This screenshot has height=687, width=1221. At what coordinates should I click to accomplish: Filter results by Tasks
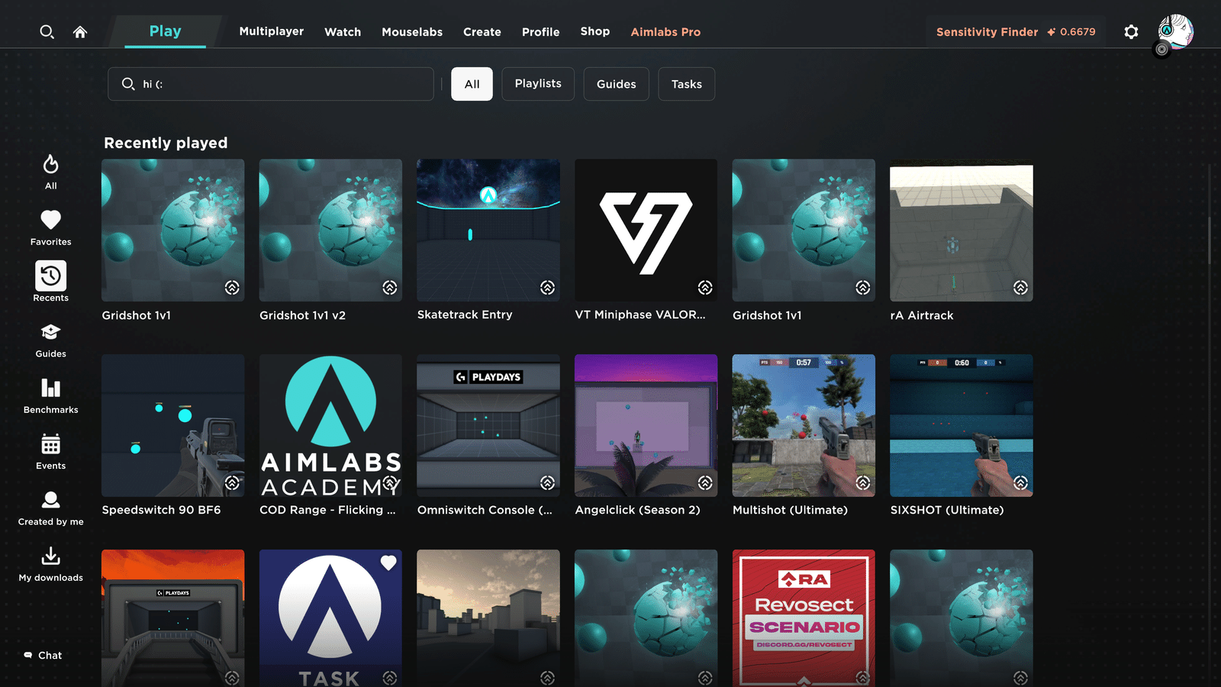point(687,84)
